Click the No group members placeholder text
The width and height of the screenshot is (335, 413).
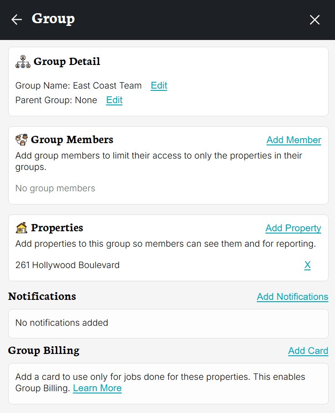tap(55, 188)
